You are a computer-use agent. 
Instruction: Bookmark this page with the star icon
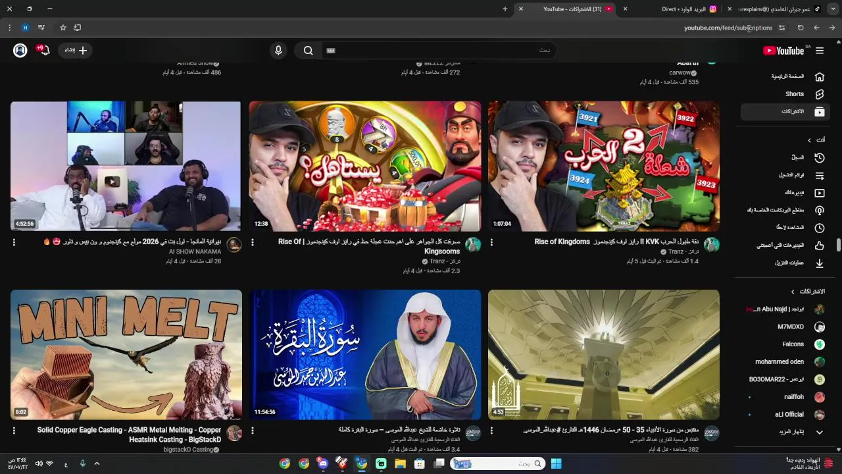(x=63, y=28)
